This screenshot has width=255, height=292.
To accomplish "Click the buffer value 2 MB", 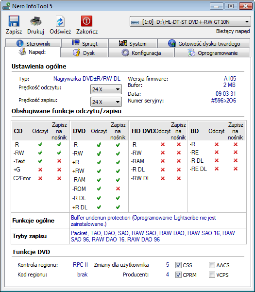I will 229,85.
